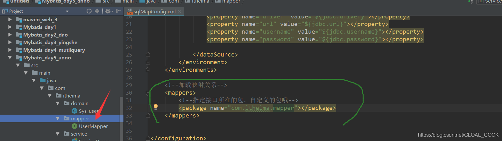
Task: Expand the Mybatis_day2_dao module
Action: [x=10, y=35]
